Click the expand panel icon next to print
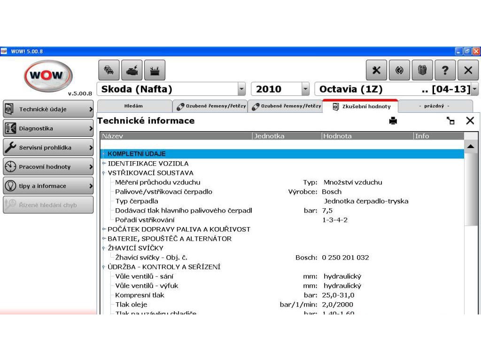 [450, 121]
